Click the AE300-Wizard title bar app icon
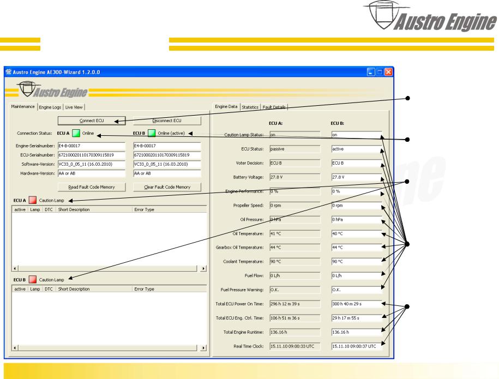This screenshot has height=379, width=499. pyautogui.click(x=9, y=72)
